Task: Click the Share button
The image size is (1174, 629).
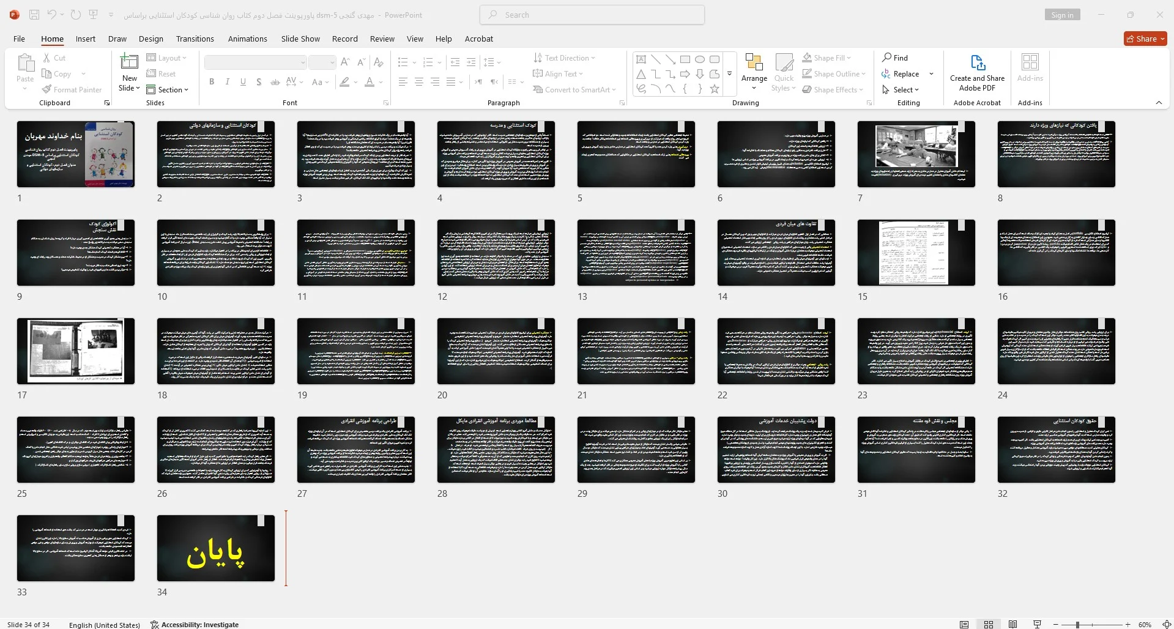Action: point(1145,39)
